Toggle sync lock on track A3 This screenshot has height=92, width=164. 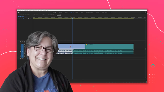25,57
